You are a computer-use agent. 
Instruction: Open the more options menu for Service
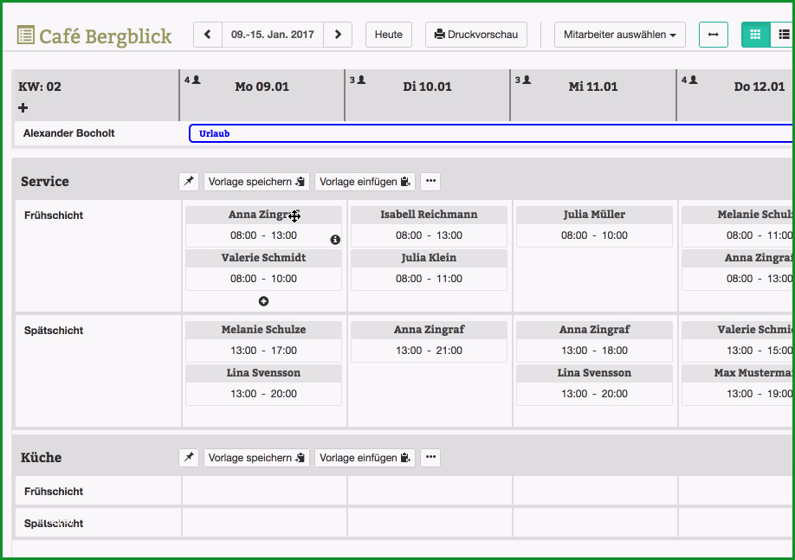(x=430, y=182)
